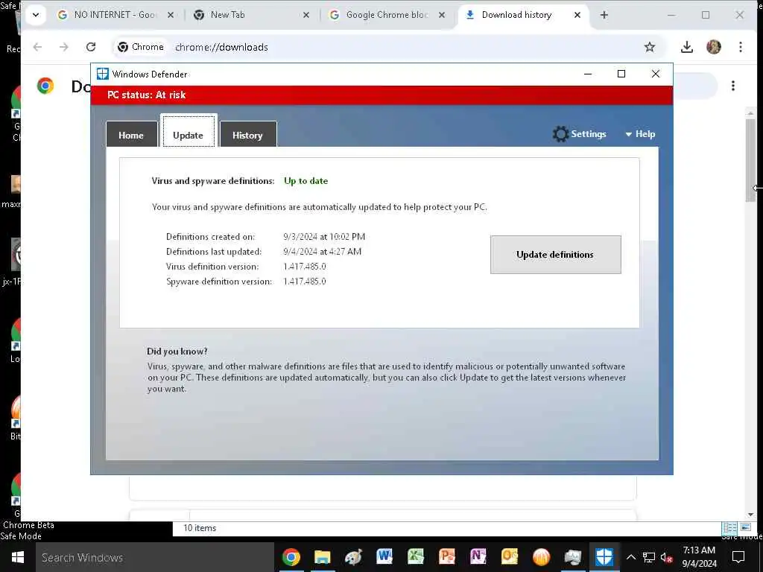Open downloads page more actions menu
Image resolution: width=763 pixels, height=572 pixels.
click(733, 86)
